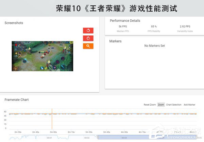Click the No Markers Set text
This screenshot has height=142, width=204.
tap(155, 46)
